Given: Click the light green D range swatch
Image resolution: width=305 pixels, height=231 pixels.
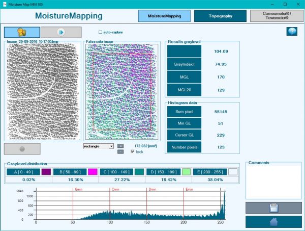Looking at the screenshot, I should coord(186,172).
